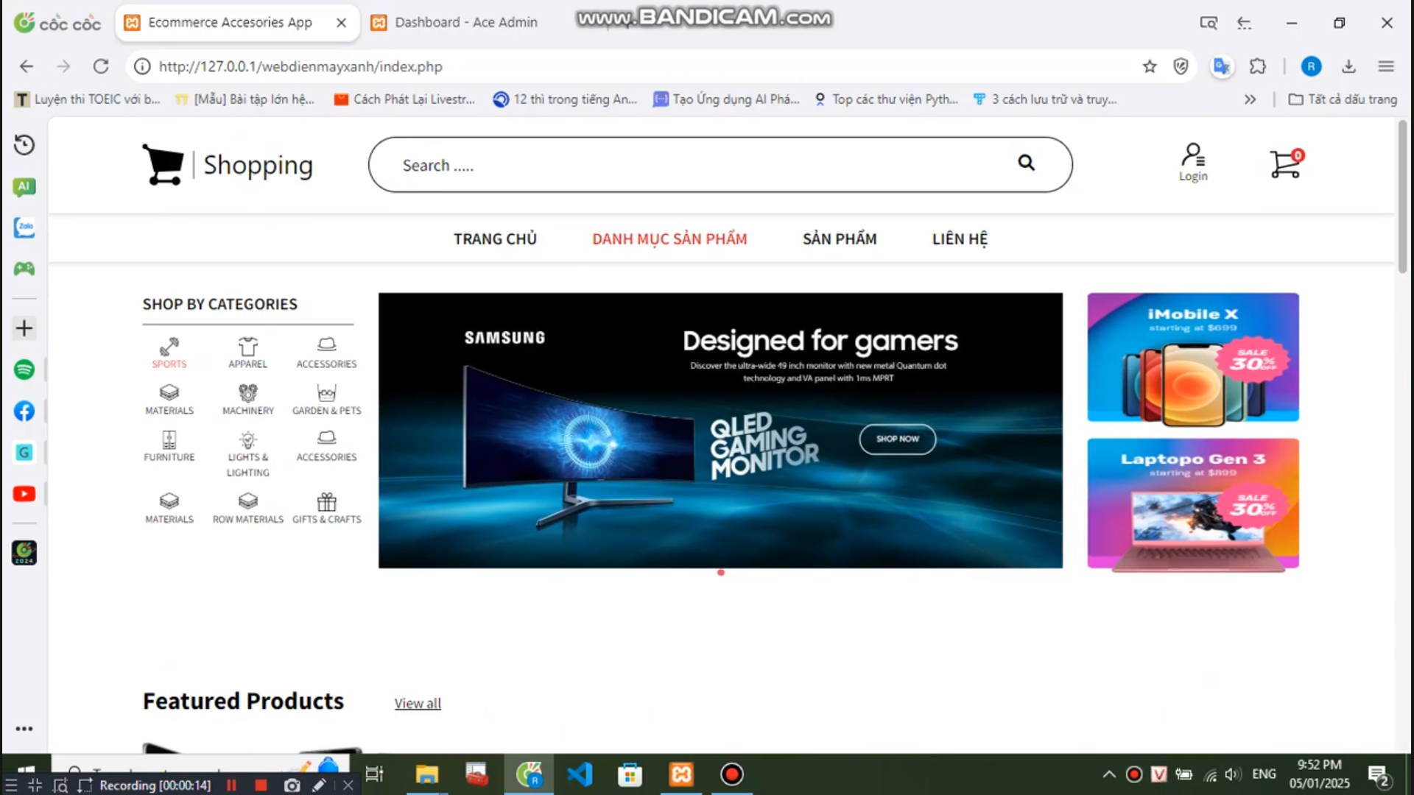Open DANH MỤC SẢN PHẨM menu item

coord(669,239)
